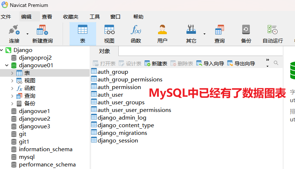This screenshot has width=295, height=169.
Task: Click the Backups (备份) icon in tree
Action: click(19, 104)
